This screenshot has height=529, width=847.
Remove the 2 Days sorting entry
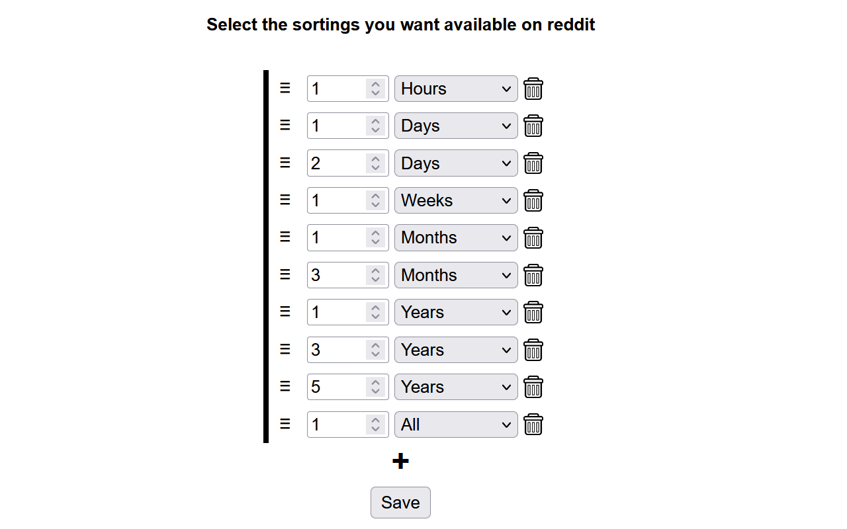[533, 163]
